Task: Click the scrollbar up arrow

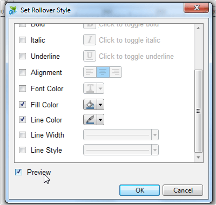Action: point(199,28)
